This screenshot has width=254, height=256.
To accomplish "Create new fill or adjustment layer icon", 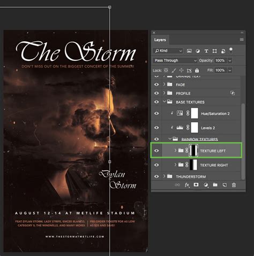I will 206,185.
